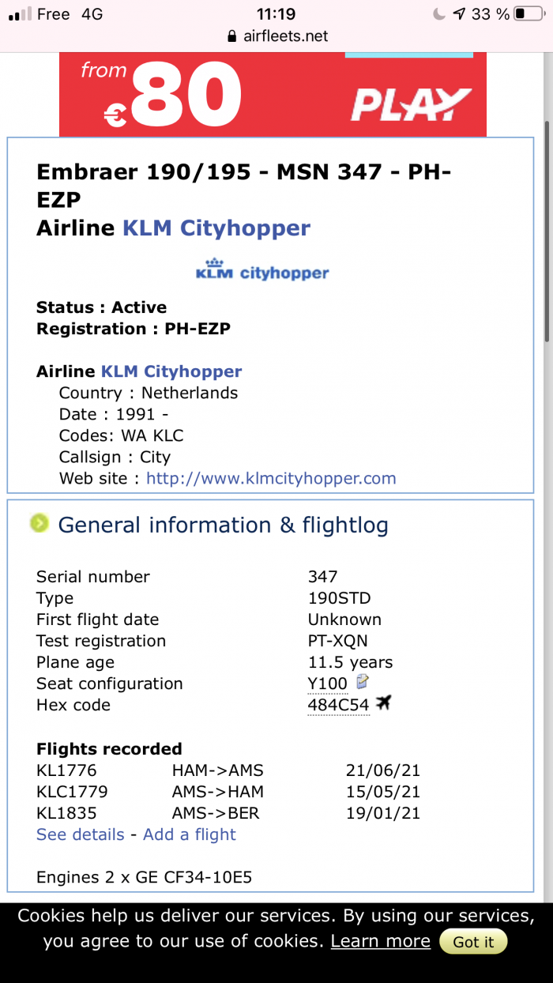Tap See details link
This screenshot has width=553, height=983.
click(x=81, y=834)
